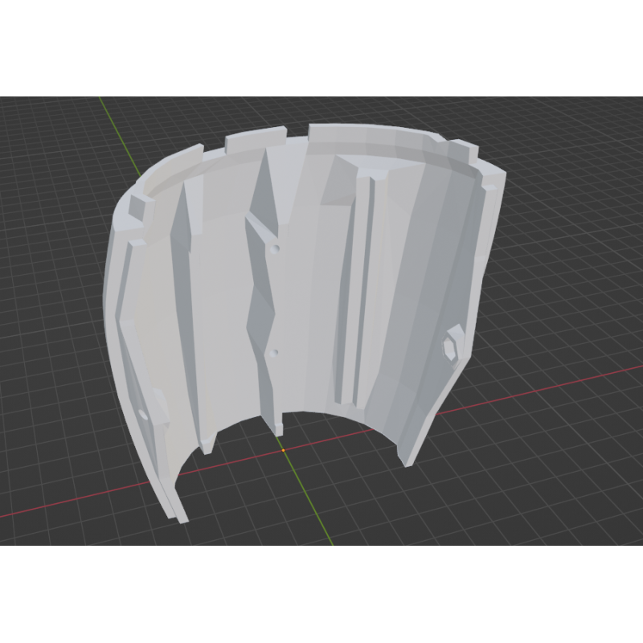
Task: Select the bottom right corner of the shell
Action: (x=408, y=458)
